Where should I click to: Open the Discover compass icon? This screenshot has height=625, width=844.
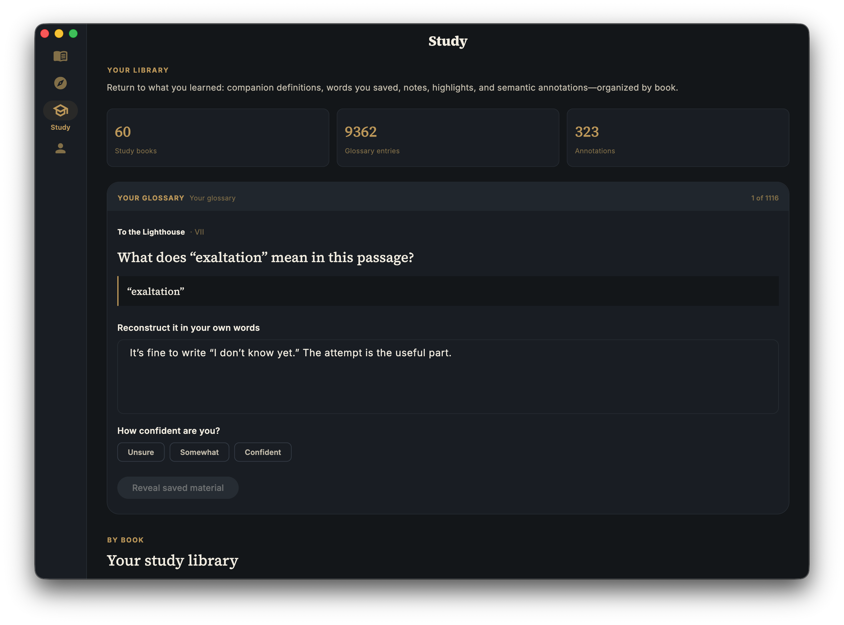(61, 83)
